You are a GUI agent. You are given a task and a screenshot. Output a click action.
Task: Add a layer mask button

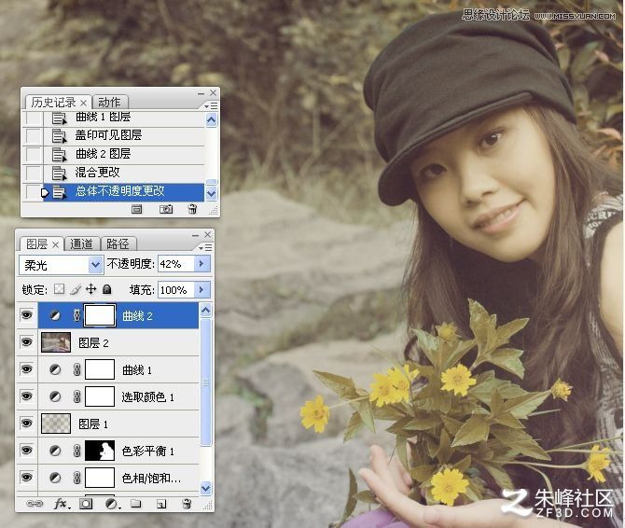(x=85, y=504)
